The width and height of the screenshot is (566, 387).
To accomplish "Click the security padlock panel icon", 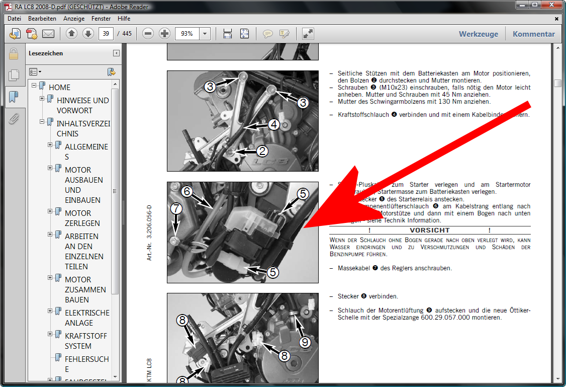I will (14, 54).
